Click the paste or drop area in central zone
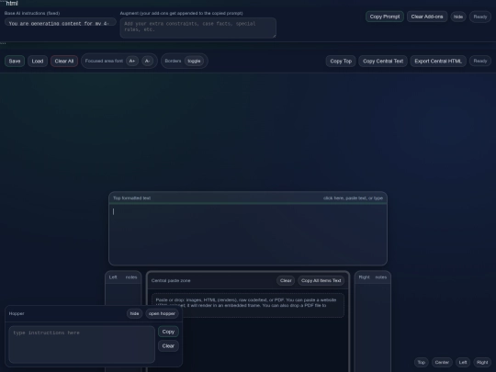Viewport: 496px width, 372px height. pos(248,305)
